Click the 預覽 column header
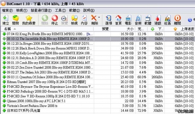Screen dimensions: 195x114 pos(102,29)
